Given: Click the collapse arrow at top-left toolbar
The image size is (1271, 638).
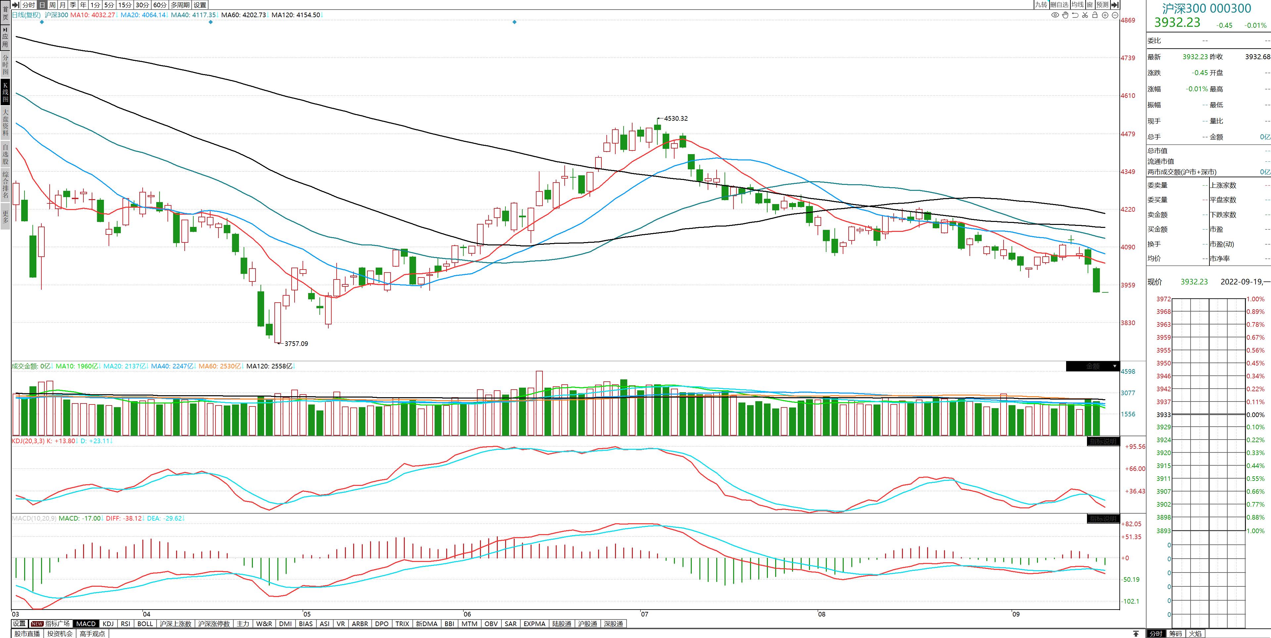Looking at the screenshot, I should tap(15, 5).
